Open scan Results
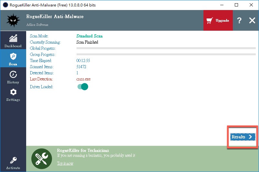The image size is (259, 172). [243, 137]
